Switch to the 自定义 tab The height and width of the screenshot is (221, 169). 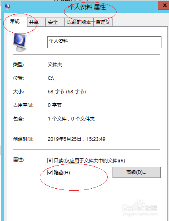tap(103, 22)
